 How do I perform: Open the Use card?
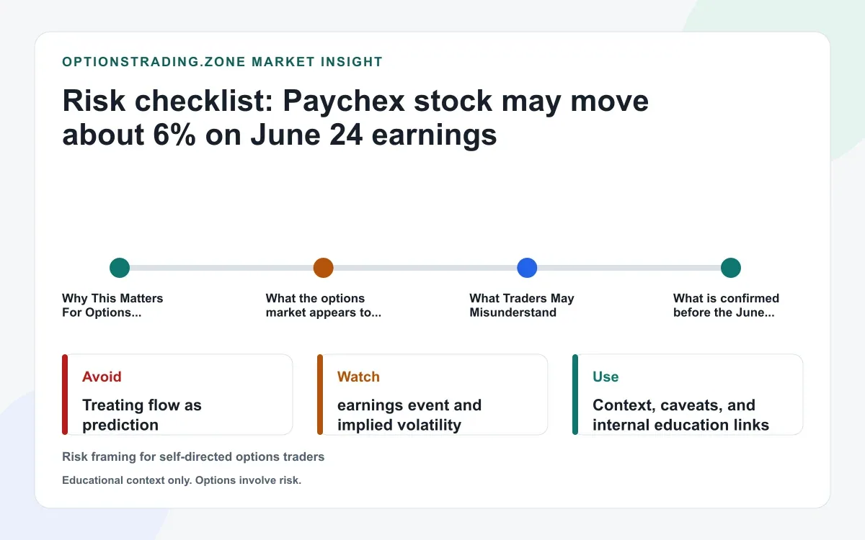point(688,395)
